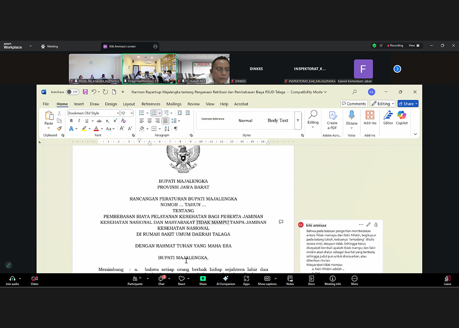Image resolution: width=459 pixels, height=328 pixels.
Task: Open the Zoom AI Companion
Action: pyautogui.click(x=226, y=279)
